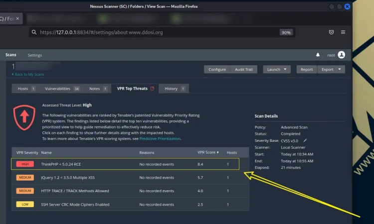Click the Completed status value
374x224 pixels.
291,134
